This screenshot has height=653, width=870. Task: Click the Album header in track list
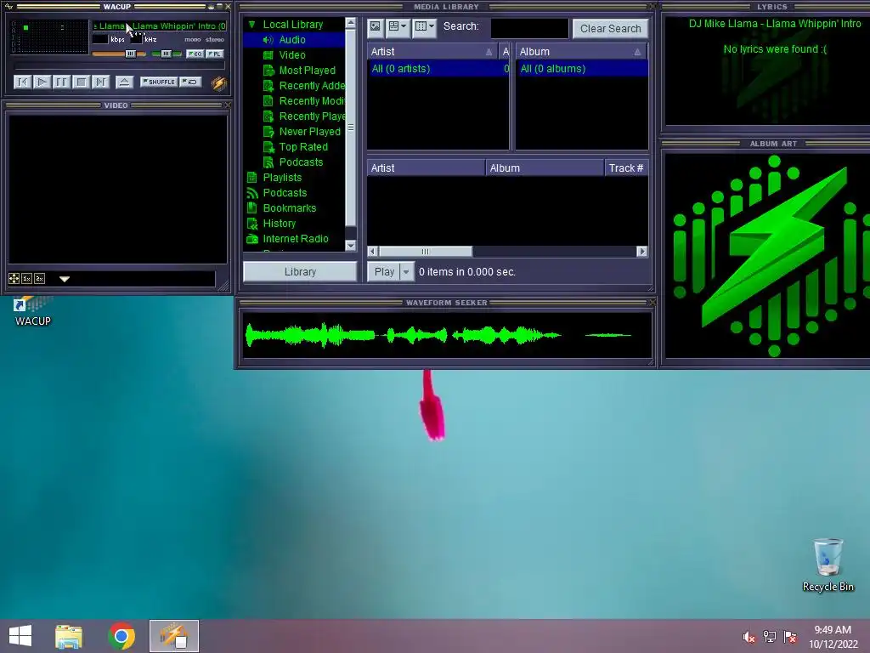coord(545,168)
